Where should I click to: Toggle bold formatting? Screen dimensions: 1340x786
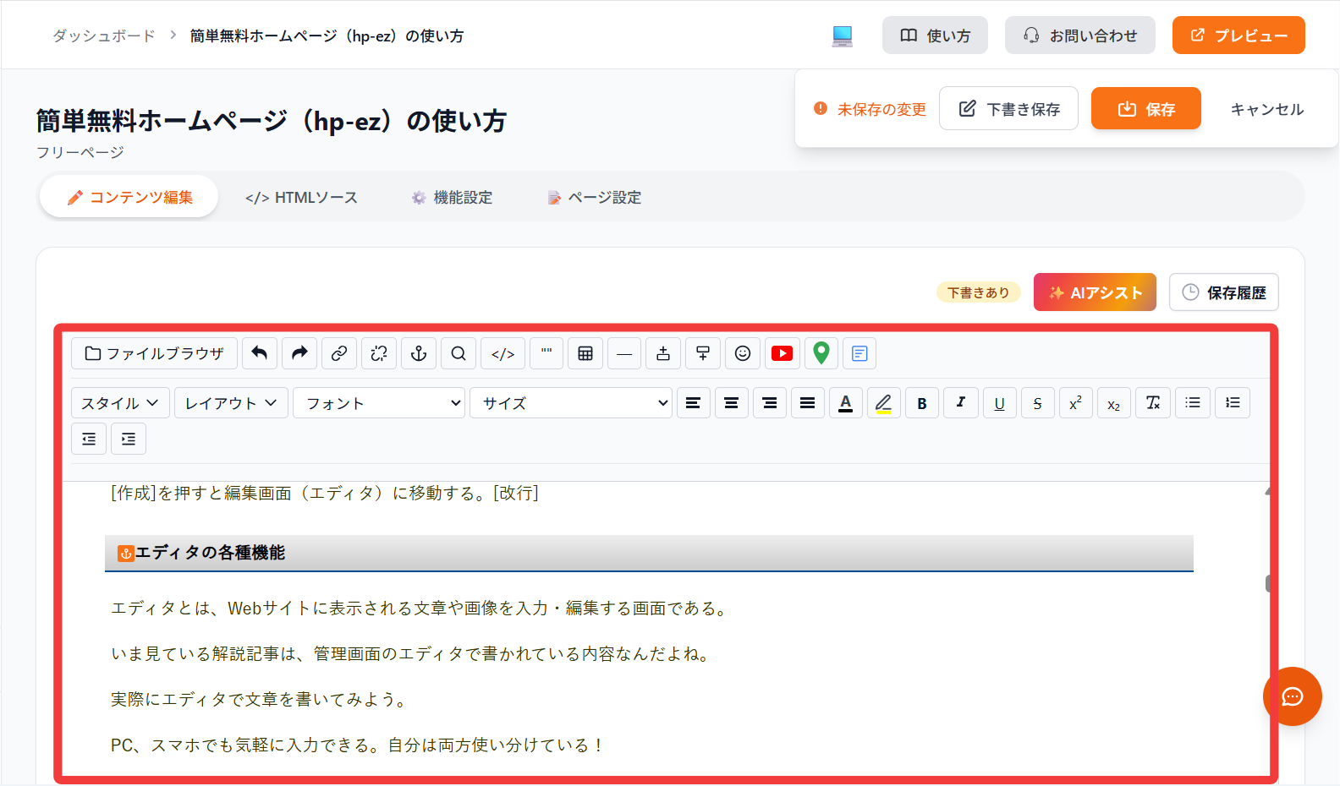point(922,403)
